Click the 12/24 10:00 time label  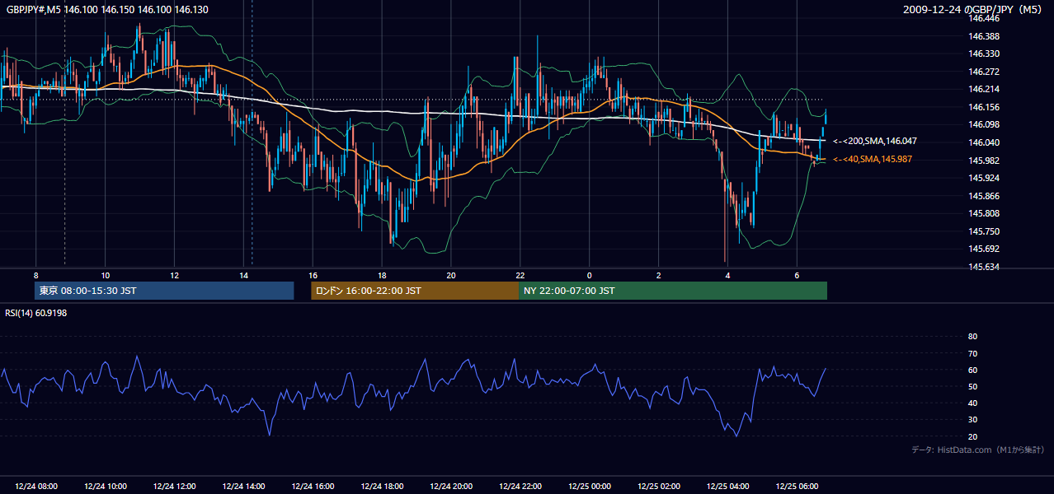point(106,487)
